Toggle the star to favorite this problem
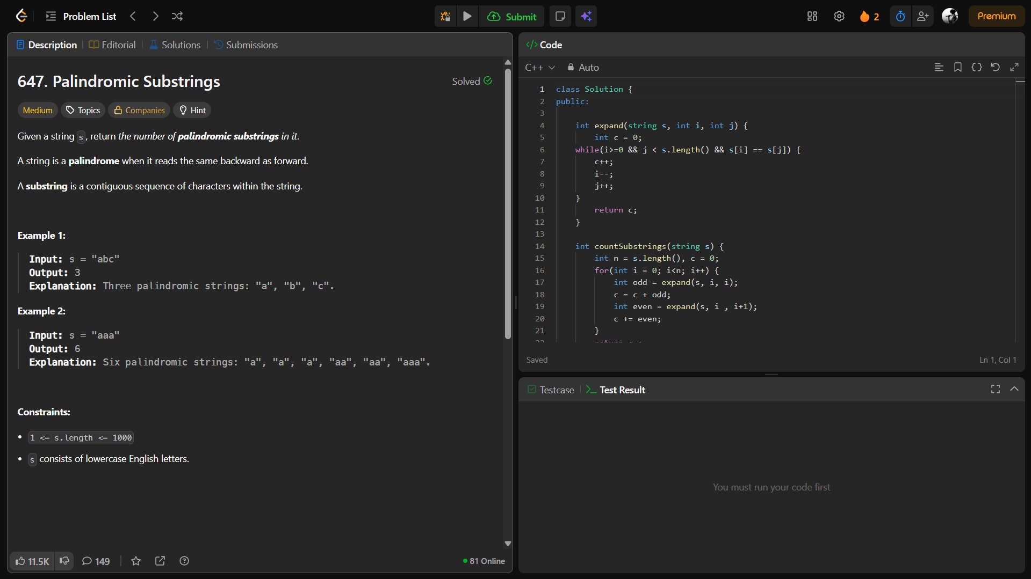Screen dimensions: 1031x579 point(136,561)
